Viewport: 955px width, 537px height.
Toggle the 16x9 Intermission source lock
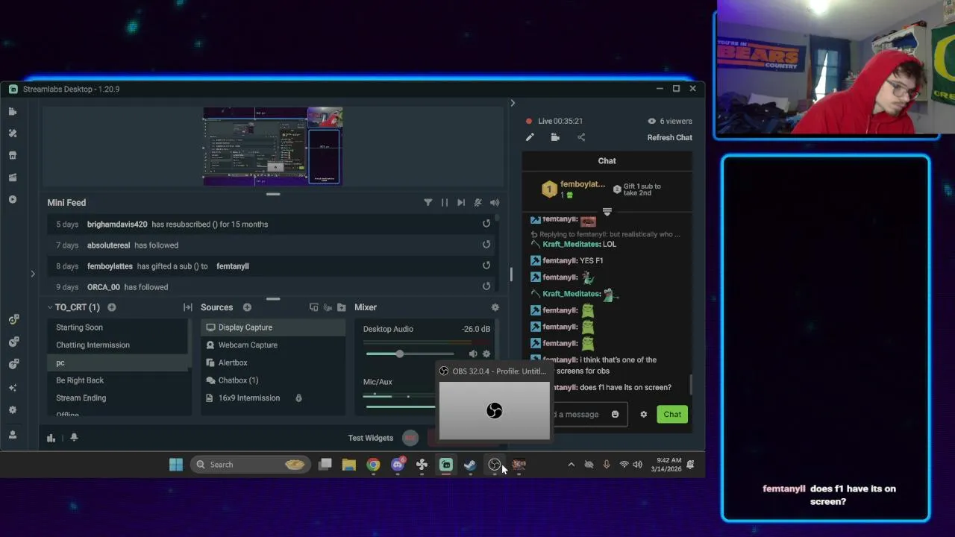coord(298,398)
